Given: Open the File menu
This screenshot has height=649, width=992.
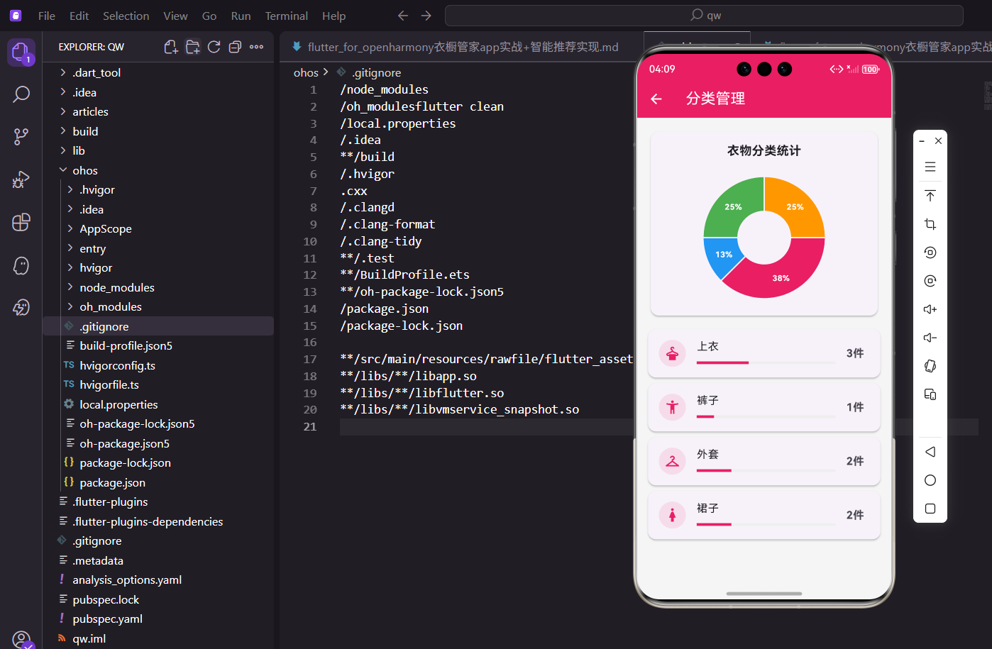Looking at the screenshot, I should coord(47,16).
